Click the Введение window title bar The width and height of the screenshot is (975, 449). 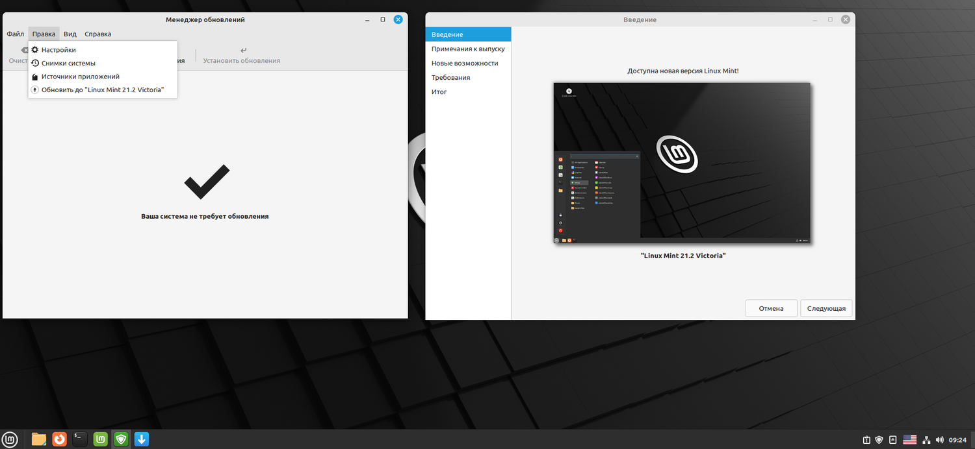(x=640, y=19)
